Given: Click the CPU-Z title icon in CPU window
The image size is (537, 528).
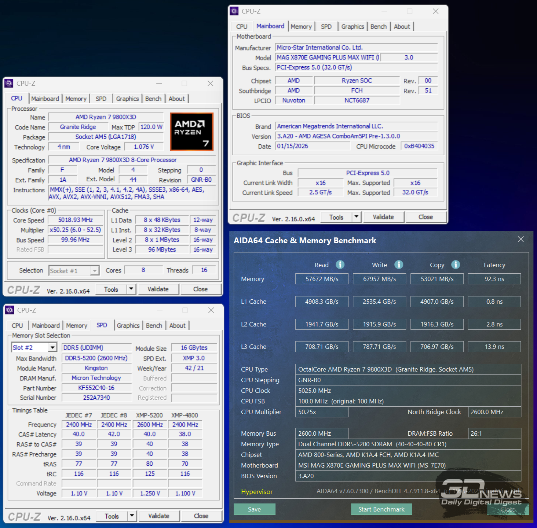Looking at the screenshot, I should (9, 84).
